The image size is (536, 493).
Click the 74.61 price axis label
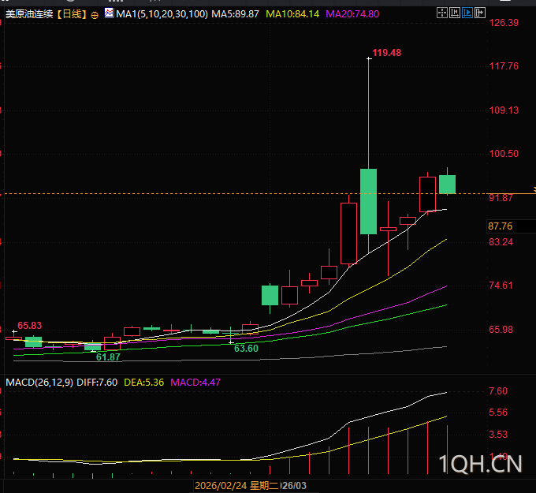tap(501, 286)
